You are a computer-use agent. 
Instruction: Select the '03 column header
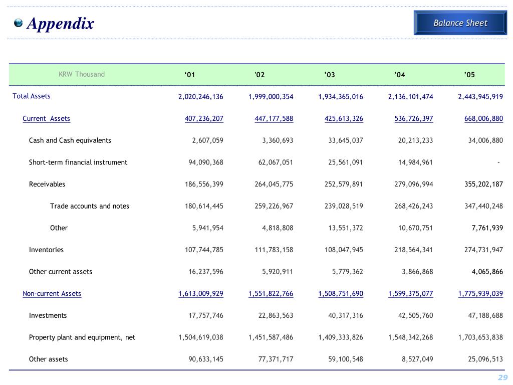click(x=330, y=75)
